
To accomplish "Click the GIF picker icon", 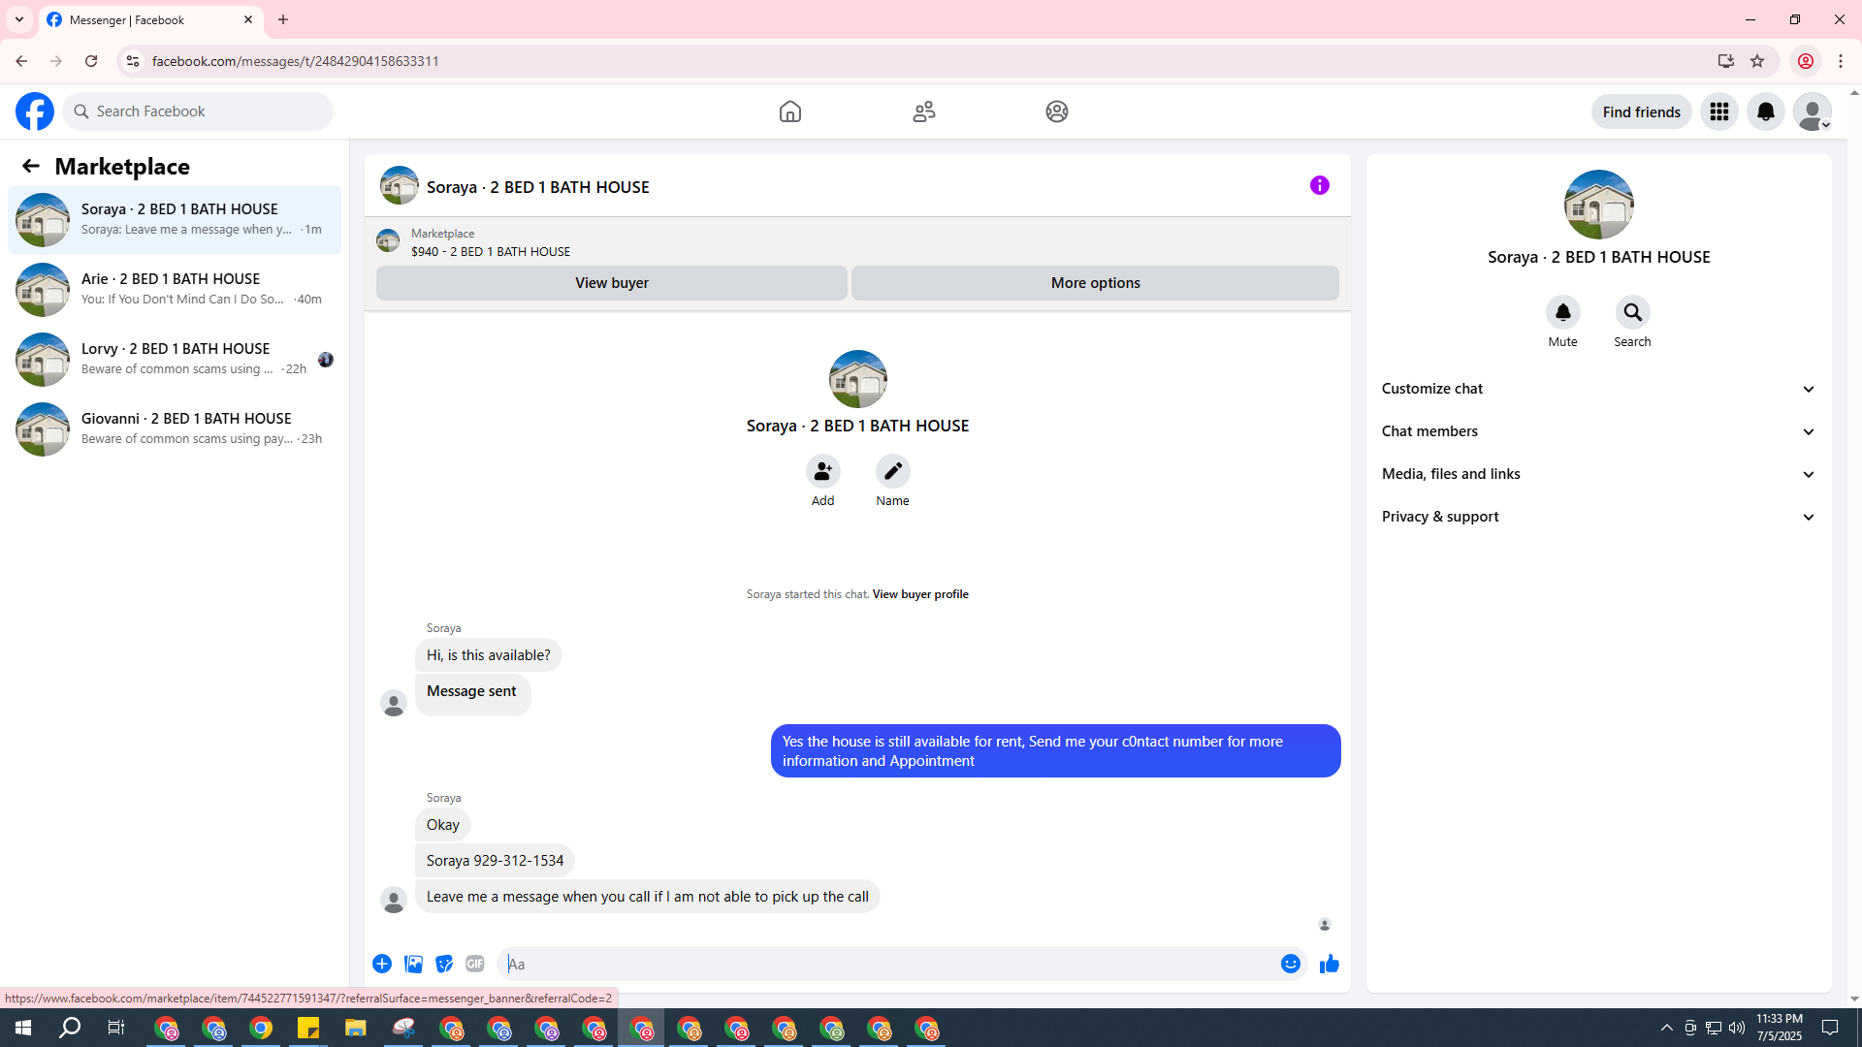I will [x=474, y=964].
